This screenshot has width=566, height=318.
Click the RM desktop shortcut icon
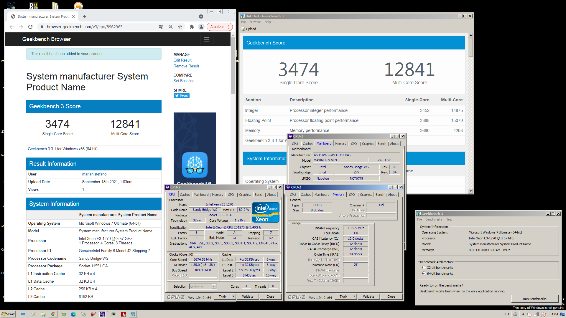coord(34,5)
